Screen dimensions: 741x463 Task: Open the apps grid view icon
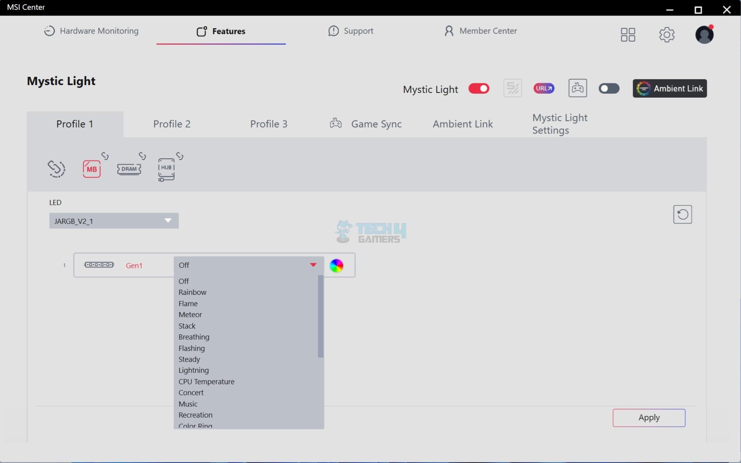[x=628, y=35]
